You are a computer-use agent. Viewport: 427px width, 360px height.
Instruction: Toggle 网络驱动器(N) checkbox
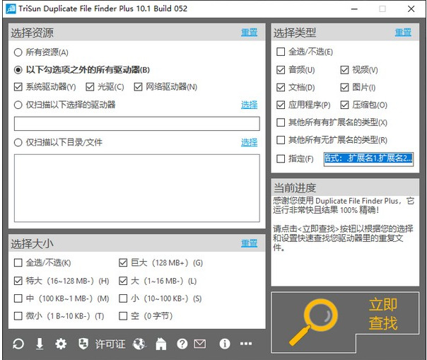138,87
